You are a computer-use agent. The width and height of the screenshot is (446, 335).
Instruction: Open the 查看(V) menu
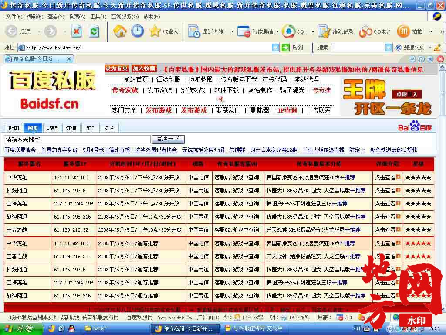tap(56, 17)
